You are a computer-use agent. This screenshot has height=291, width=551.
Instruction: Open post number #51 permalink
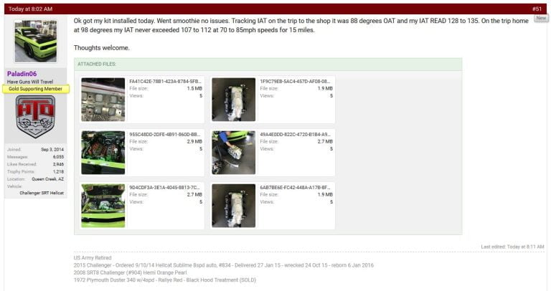[537, 9]
